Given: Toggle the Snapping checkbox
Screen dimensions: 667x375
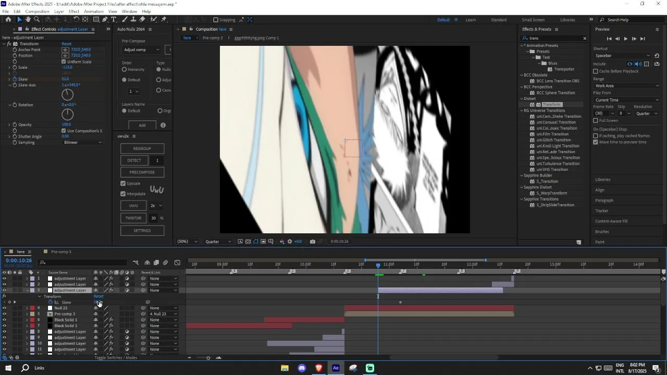Looking at the screenshot, I should [216, 20].
